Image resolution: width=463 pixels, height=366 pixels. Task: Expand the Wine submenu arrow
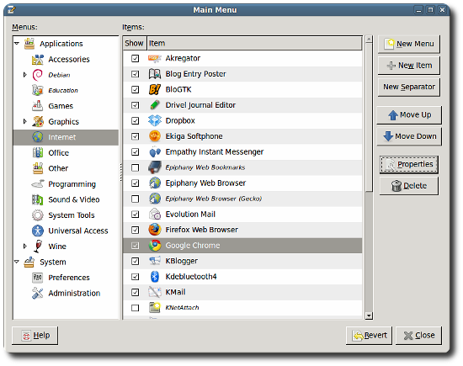[x=25, y=247]
